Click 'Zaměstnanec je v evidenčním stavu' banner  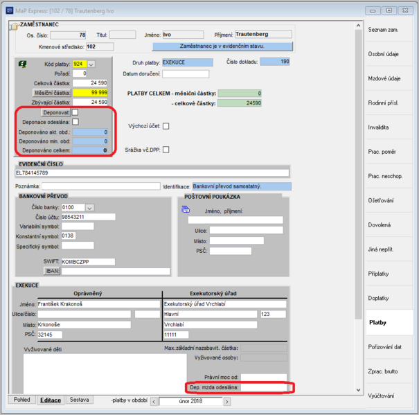coord(222,46)
